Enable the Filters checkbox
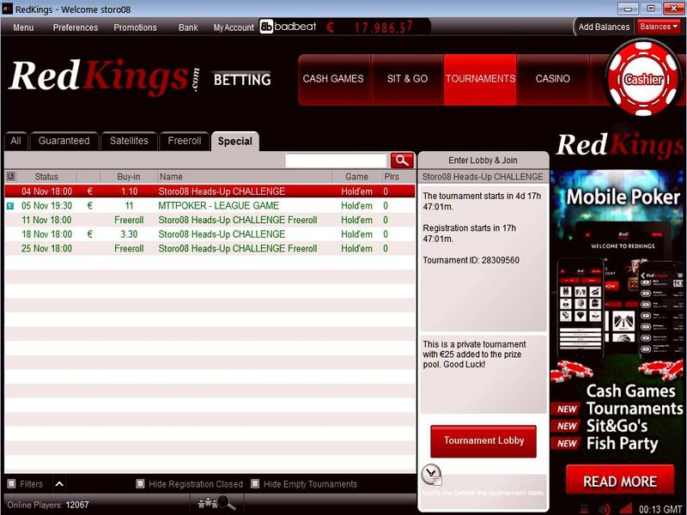The width and height of the screenshot is (687, 515). (11, 484)
